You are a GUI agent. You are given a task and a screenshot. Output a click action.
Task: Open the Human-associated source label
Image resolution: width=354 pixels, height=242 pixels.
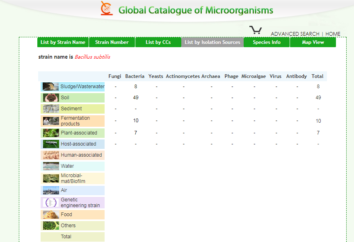(82, 155)
